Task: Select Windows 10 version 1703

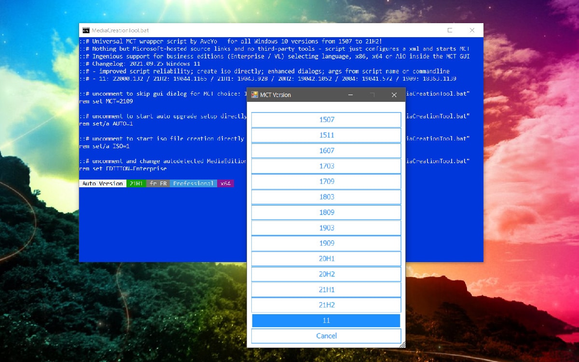Action: point(326,166)
